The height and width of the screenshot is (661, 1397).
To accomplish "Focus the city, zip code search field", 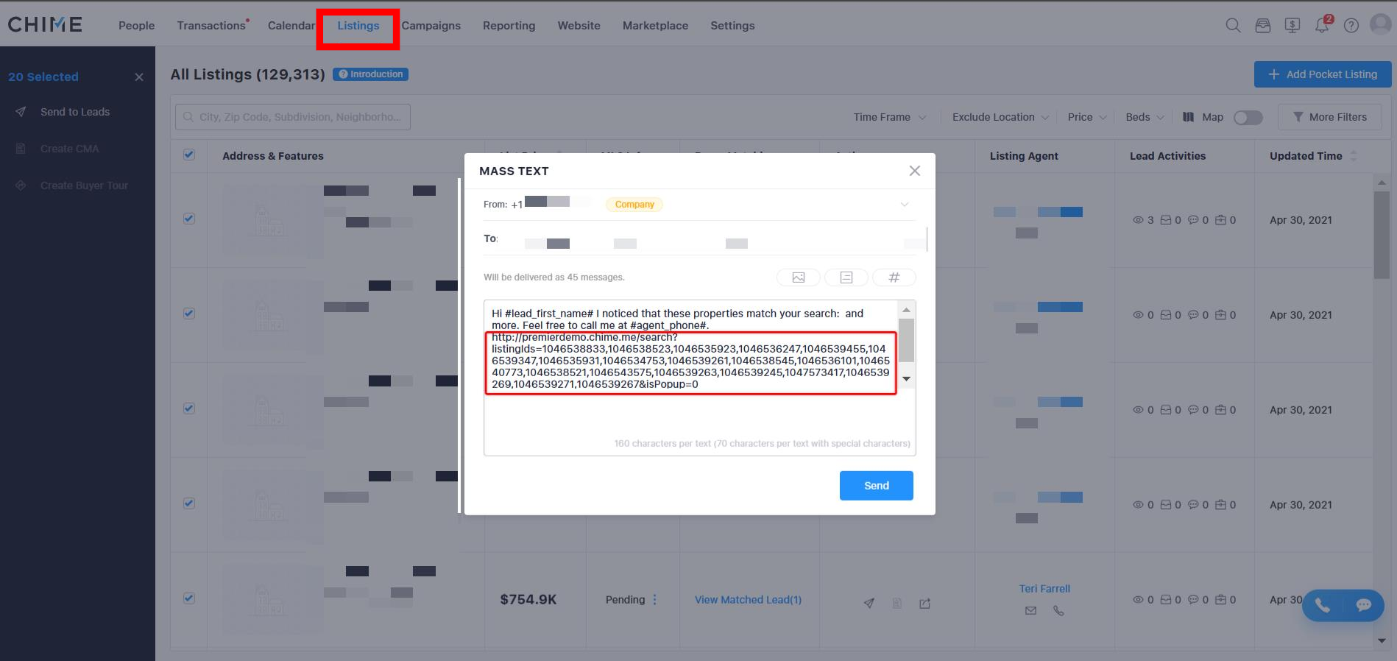I will 293,117.
